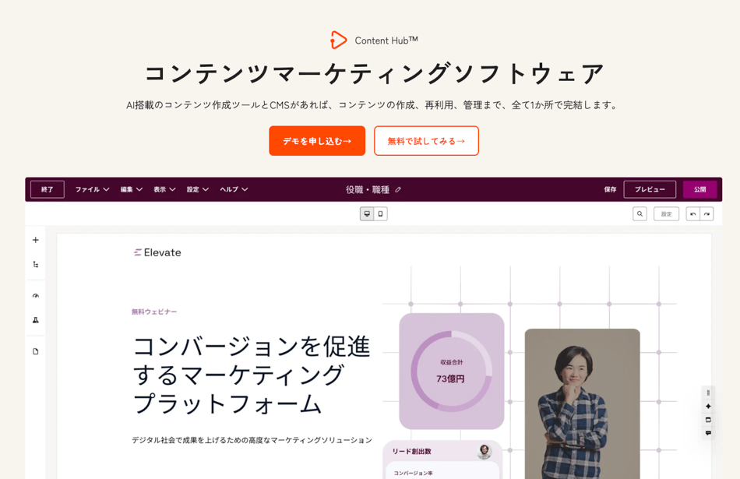The width and height of the screenshot is (740, 479).
Task: Expand the 表示 dropdown menu
Action: [x=164, y=189]
